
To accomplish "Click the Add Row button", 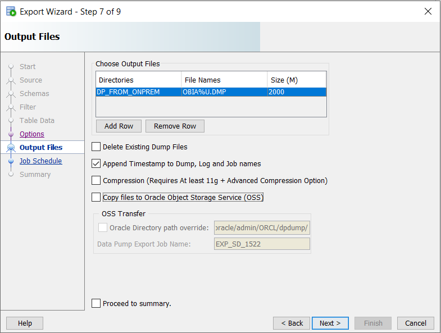I will tap(119, 126).
